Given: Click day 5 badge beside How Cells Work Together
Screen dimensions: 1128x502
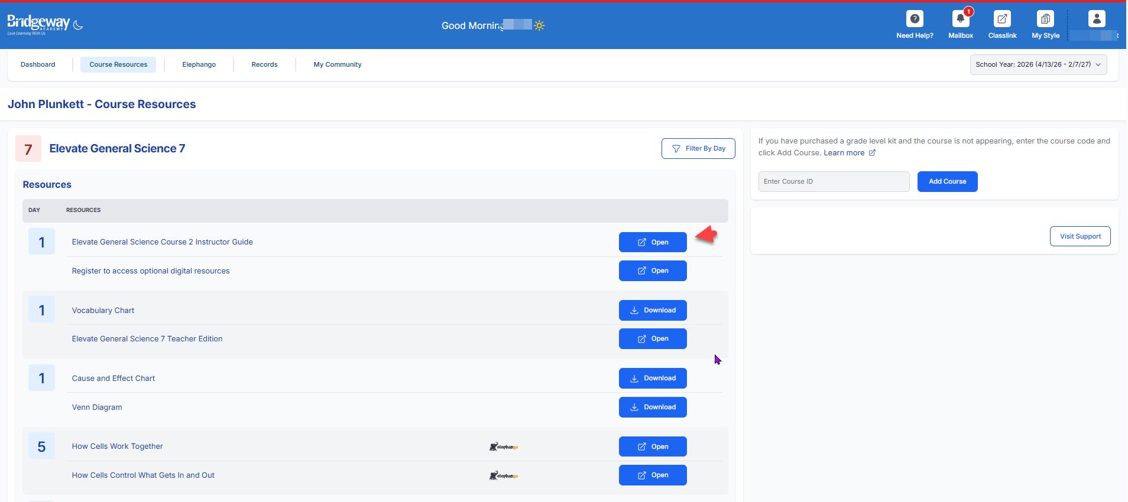Looking at the screenshot, I should coord(41,446).
